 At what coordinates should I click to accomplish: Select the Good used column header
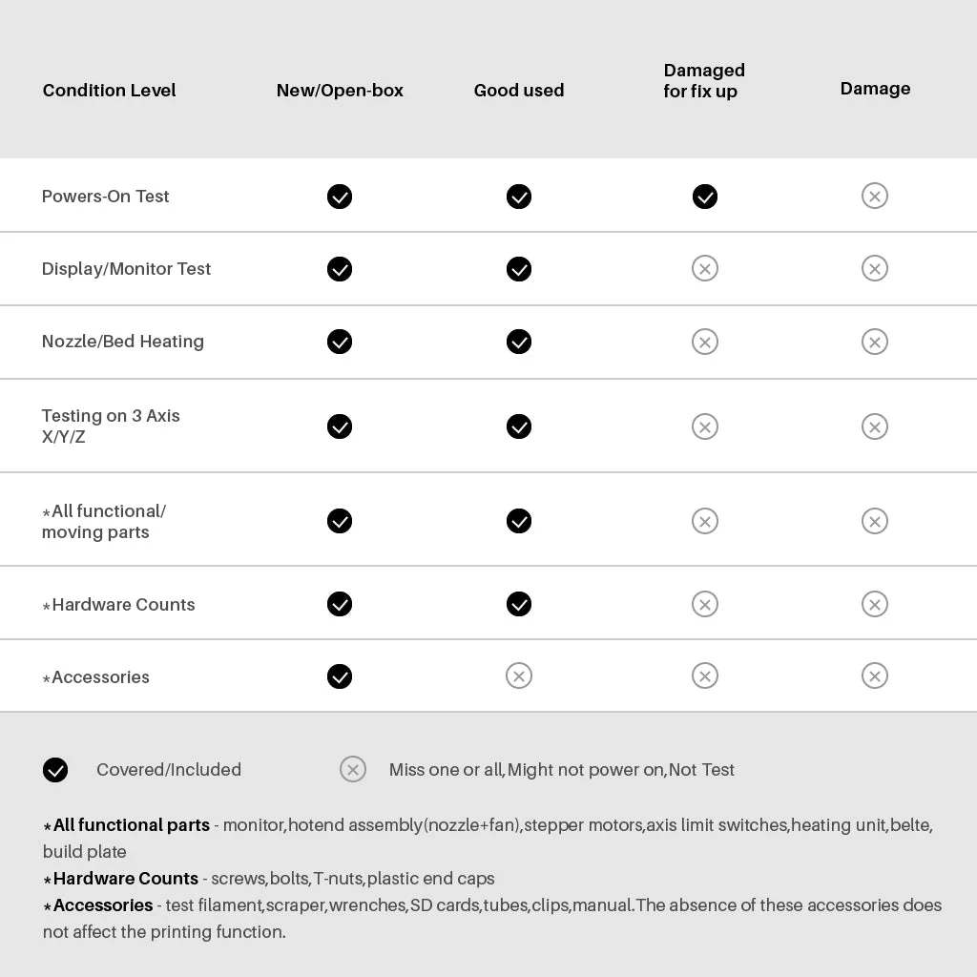[519, 91]
